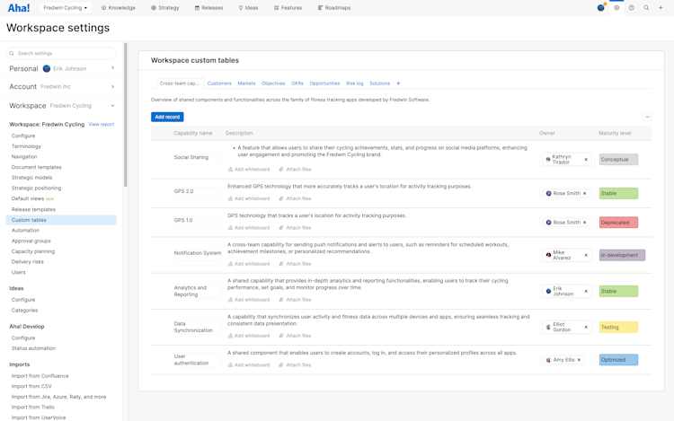Click the user avatar in top bar
The width and height of the screenshot is (674, 421).
click(x=601, y=8)
